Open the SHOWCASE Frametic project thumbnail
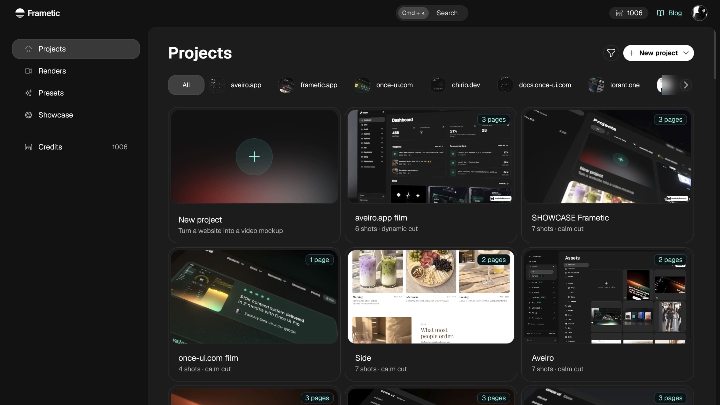The height and width of the screenshot is (405, 720). pyautogui.click(x=607, y=156)
